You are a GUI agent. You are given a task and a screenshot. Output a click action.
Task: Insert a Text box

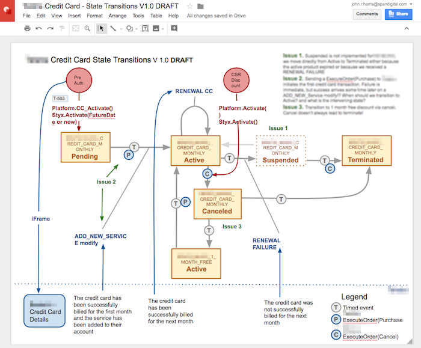click(x=145, y=28)
